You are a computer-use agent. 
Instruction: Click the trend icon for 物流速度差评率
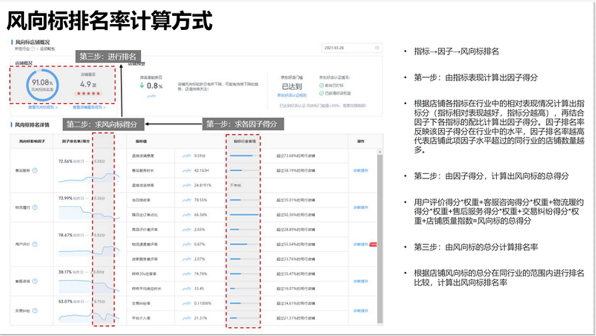click(186, 244)
